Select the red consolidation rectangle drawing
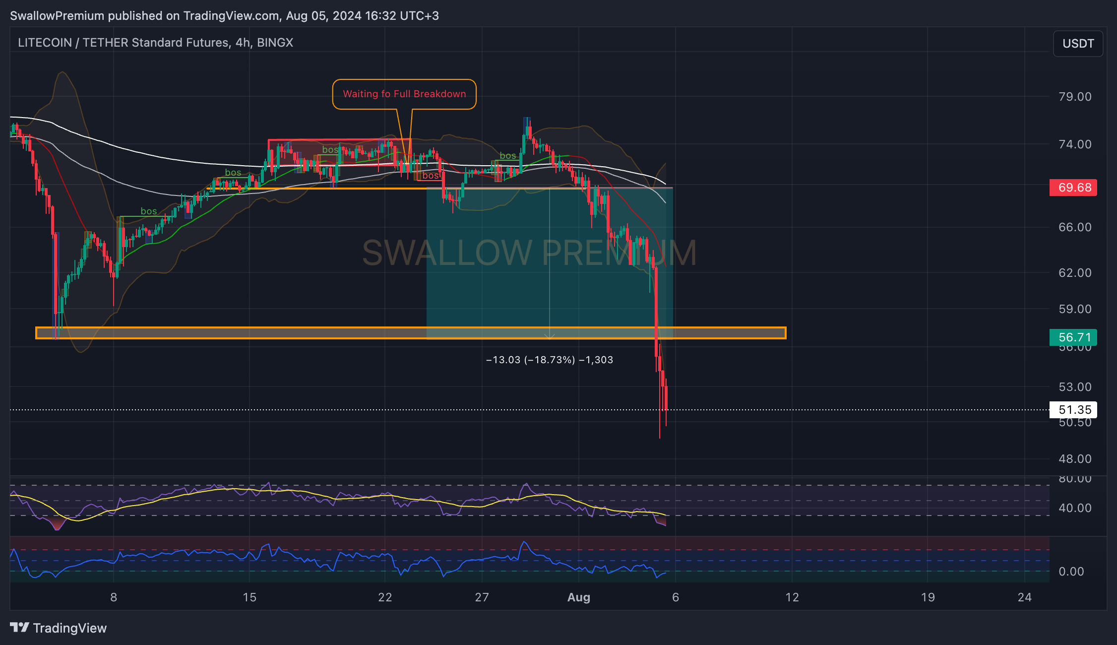Viewport: 1117px width, 645px height. pyautogui.click(x=339, y=152)
